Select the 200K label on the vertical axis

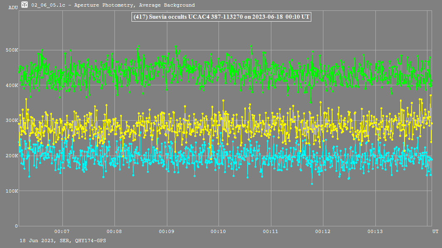tap(11, 156)
